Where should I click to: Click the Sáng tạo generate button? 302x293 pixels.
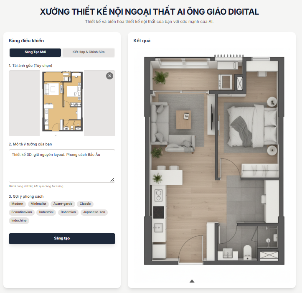click(x=62, y=238)
